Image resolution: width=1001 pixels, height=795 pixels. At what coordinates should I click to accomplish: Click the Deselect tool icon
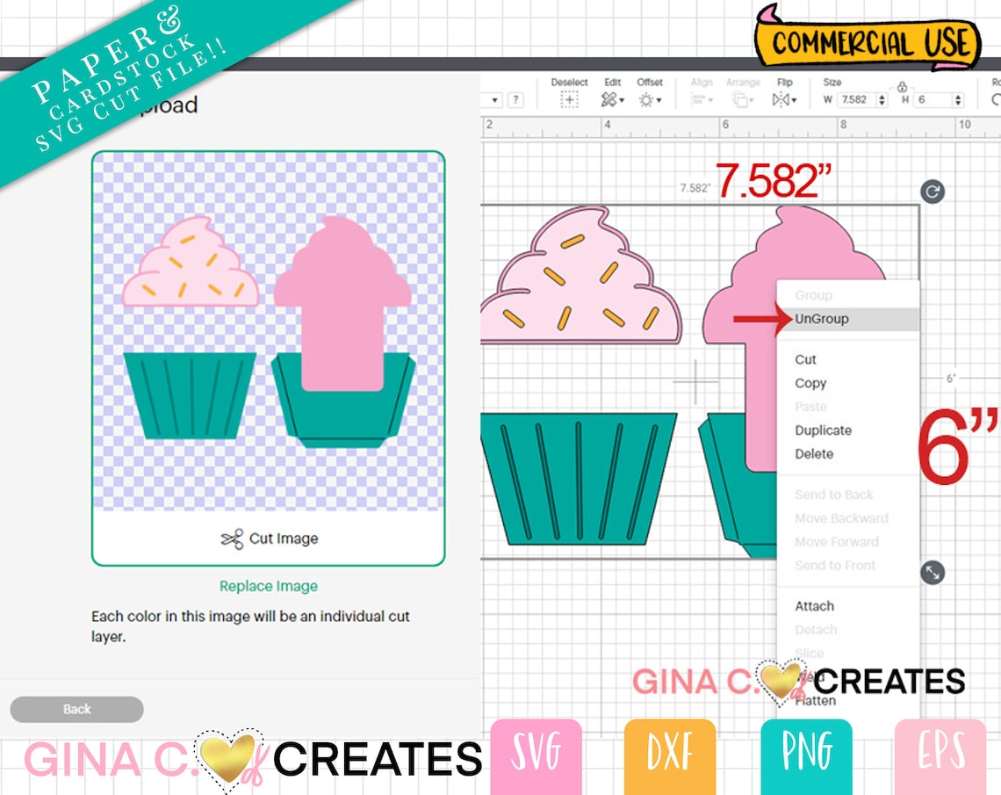tap(571, 99)
